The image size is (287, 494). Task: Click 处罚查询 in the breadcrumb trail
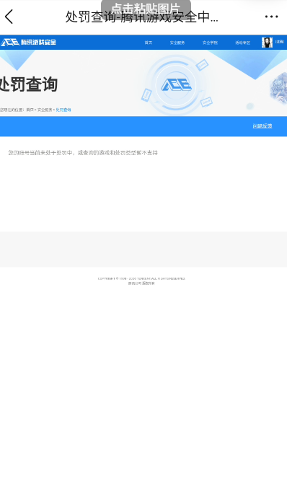click(63, 110)
